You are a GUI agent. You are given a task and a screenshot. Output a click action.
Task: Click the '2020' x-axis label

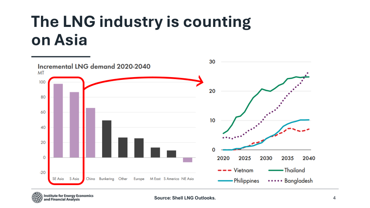[x=223, y=158]
